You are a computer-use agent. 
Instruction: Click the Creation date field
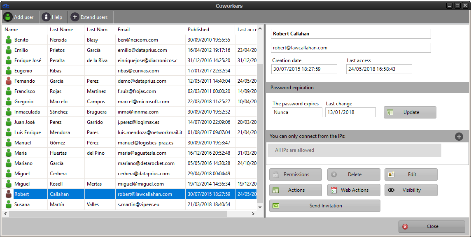coord(304,69)
